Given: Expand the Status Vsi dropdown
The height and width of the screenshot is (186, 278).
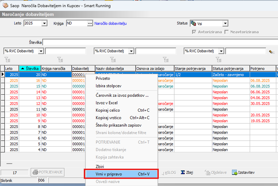Looking at the screenshot, I should 225,23.
